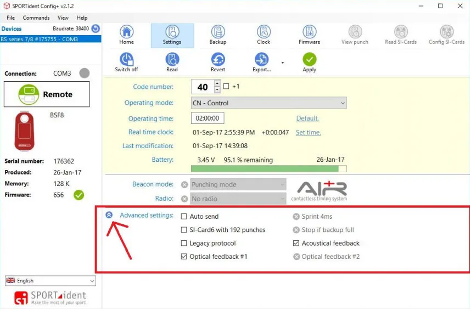Click the green firmware check icon
Screen dimensions: 471x311
point(78,195)
